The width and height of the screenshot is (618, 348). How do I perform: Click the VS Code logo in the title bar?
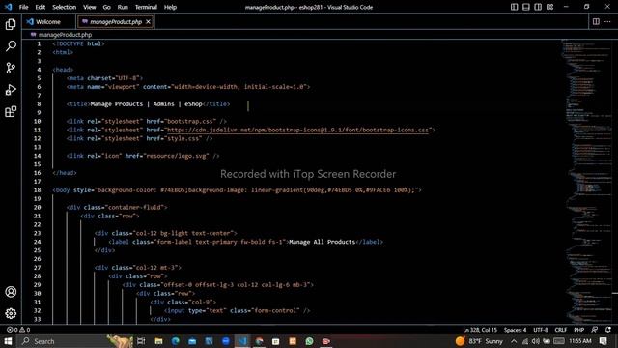[x=9, y=7]
